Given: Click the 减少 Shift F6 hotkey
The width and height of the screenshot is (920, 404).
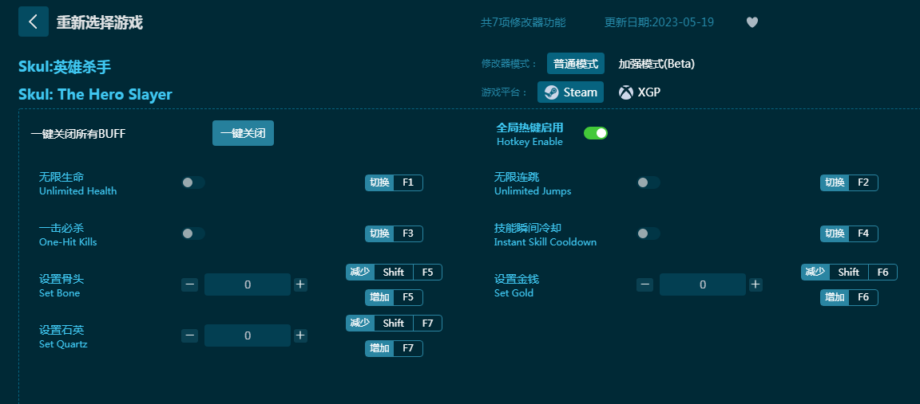Looking at the screenshot, I should pyautogui.click(x=849, y=273).
